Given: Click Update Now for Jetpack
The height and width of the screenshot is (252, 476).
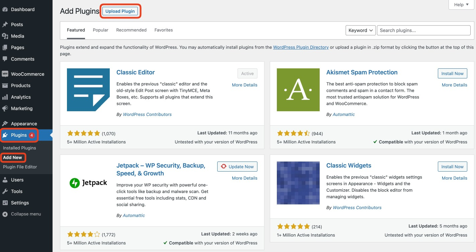Looking at the screenshot, I should (x=237, y=167).
